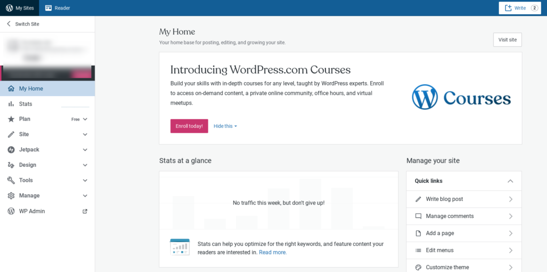
Task: Open the drafts count badge showing 2
Action: point(534,8)
